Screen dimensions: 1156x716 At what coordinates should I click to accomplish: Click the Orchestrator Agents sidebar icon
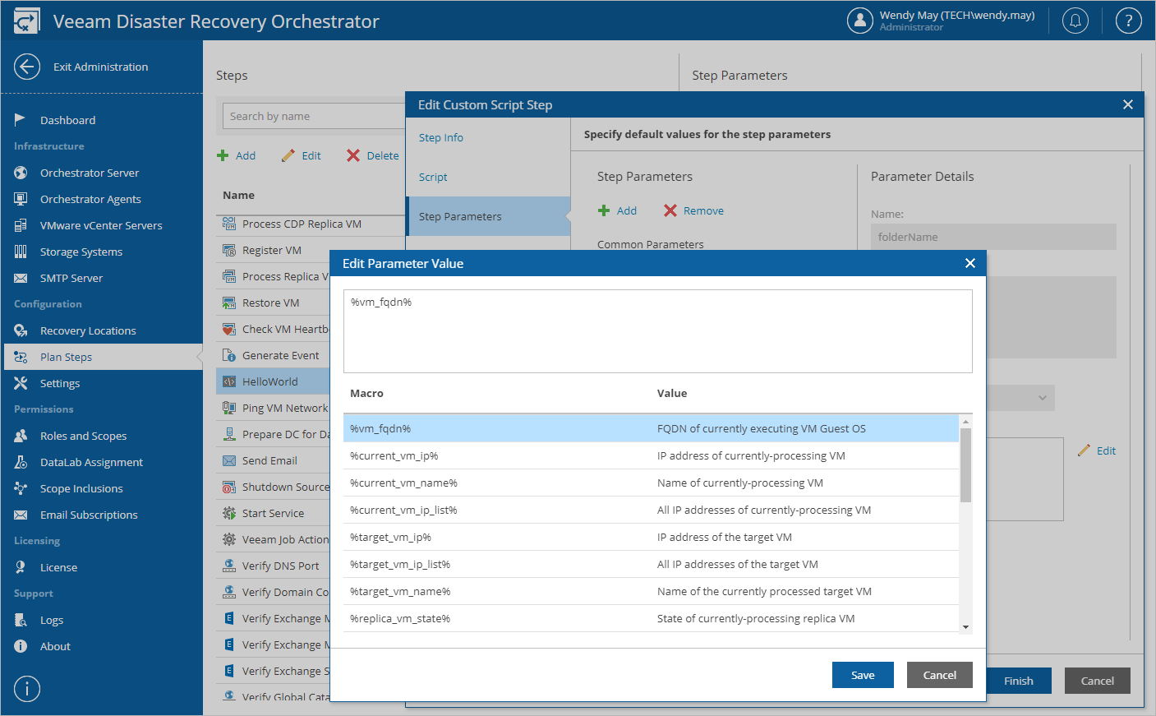pyautogui.click(x=21, y=199)
